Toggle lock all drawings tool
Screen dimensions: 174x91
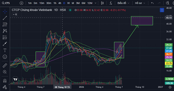coord(5,87)
